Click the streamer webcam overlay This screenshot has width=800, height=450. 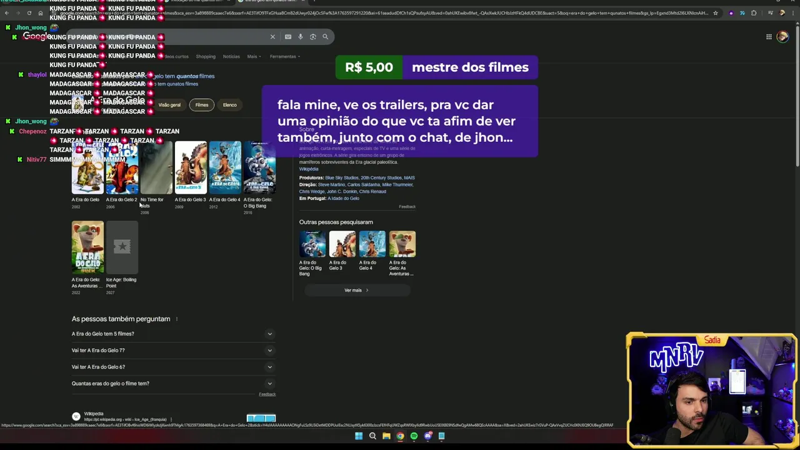click(712, 390)
